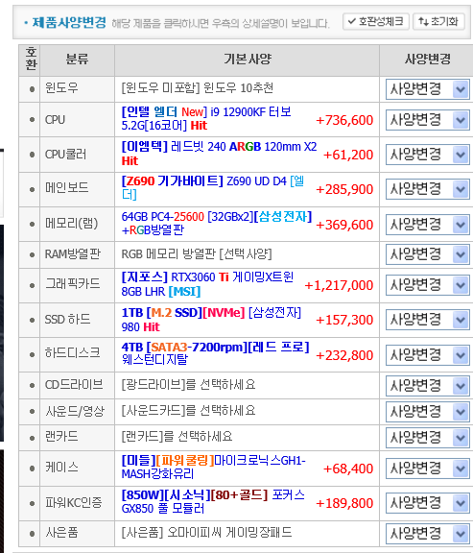The width and height of the screenshot is (473, 553).
Task: Click the compatibility dot icon for CPU row
Action: 32,120
